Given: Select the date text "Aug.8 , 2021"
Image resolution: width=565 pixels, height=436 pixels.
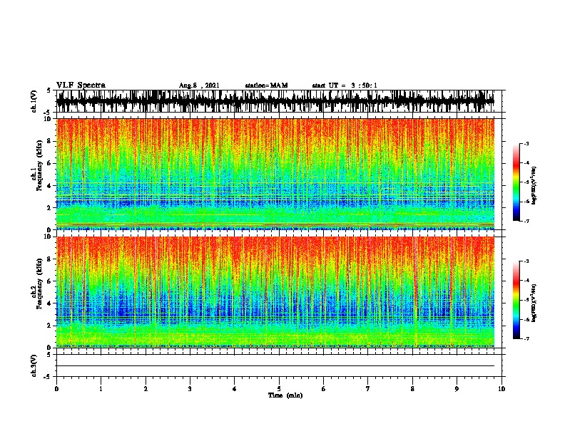Looking at the screenshot, I should (x=199, y=85).
